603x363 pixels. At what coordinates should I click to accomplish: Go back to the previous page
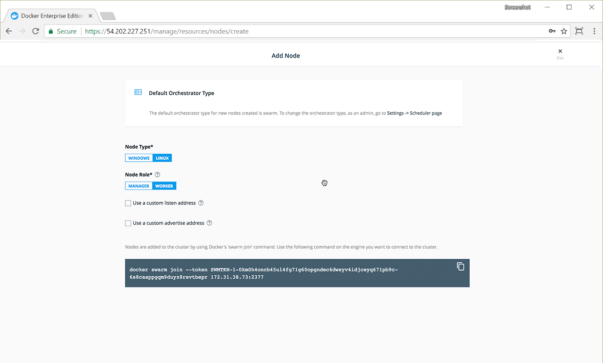[9, 31]
